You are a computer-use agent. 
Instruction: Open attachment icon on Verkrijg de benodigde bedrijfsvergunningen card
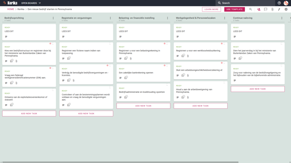point(74,80)
